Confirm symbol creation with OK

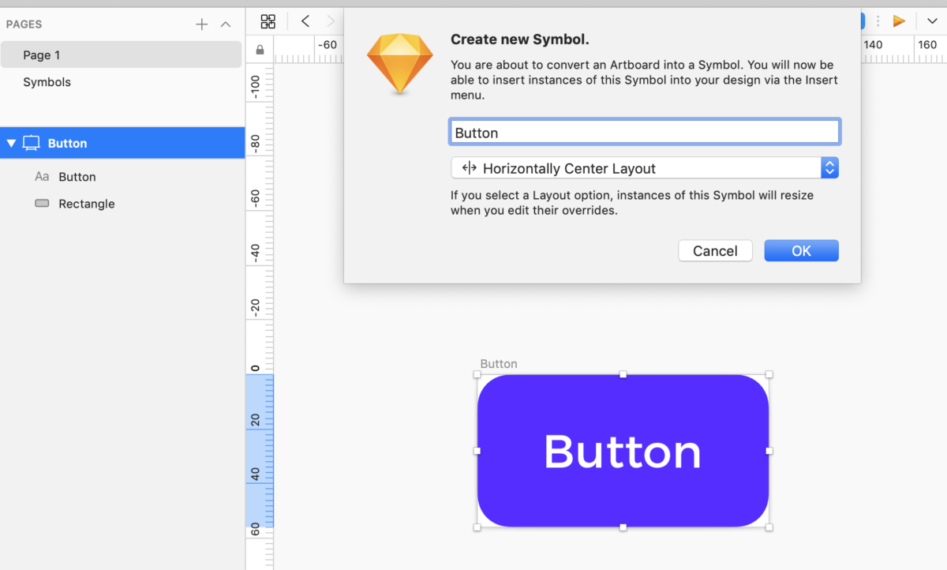click(x=801, y=250)
